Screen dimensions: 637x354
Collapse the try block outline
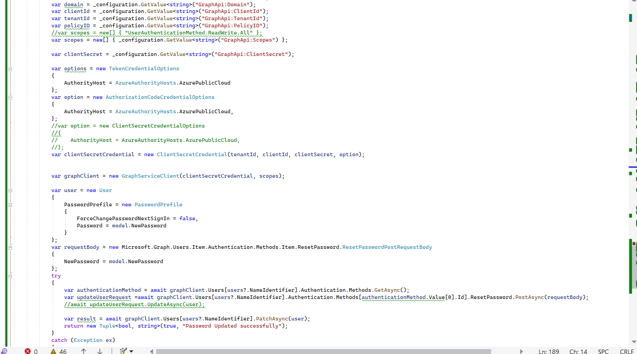(x=10, y=276)
